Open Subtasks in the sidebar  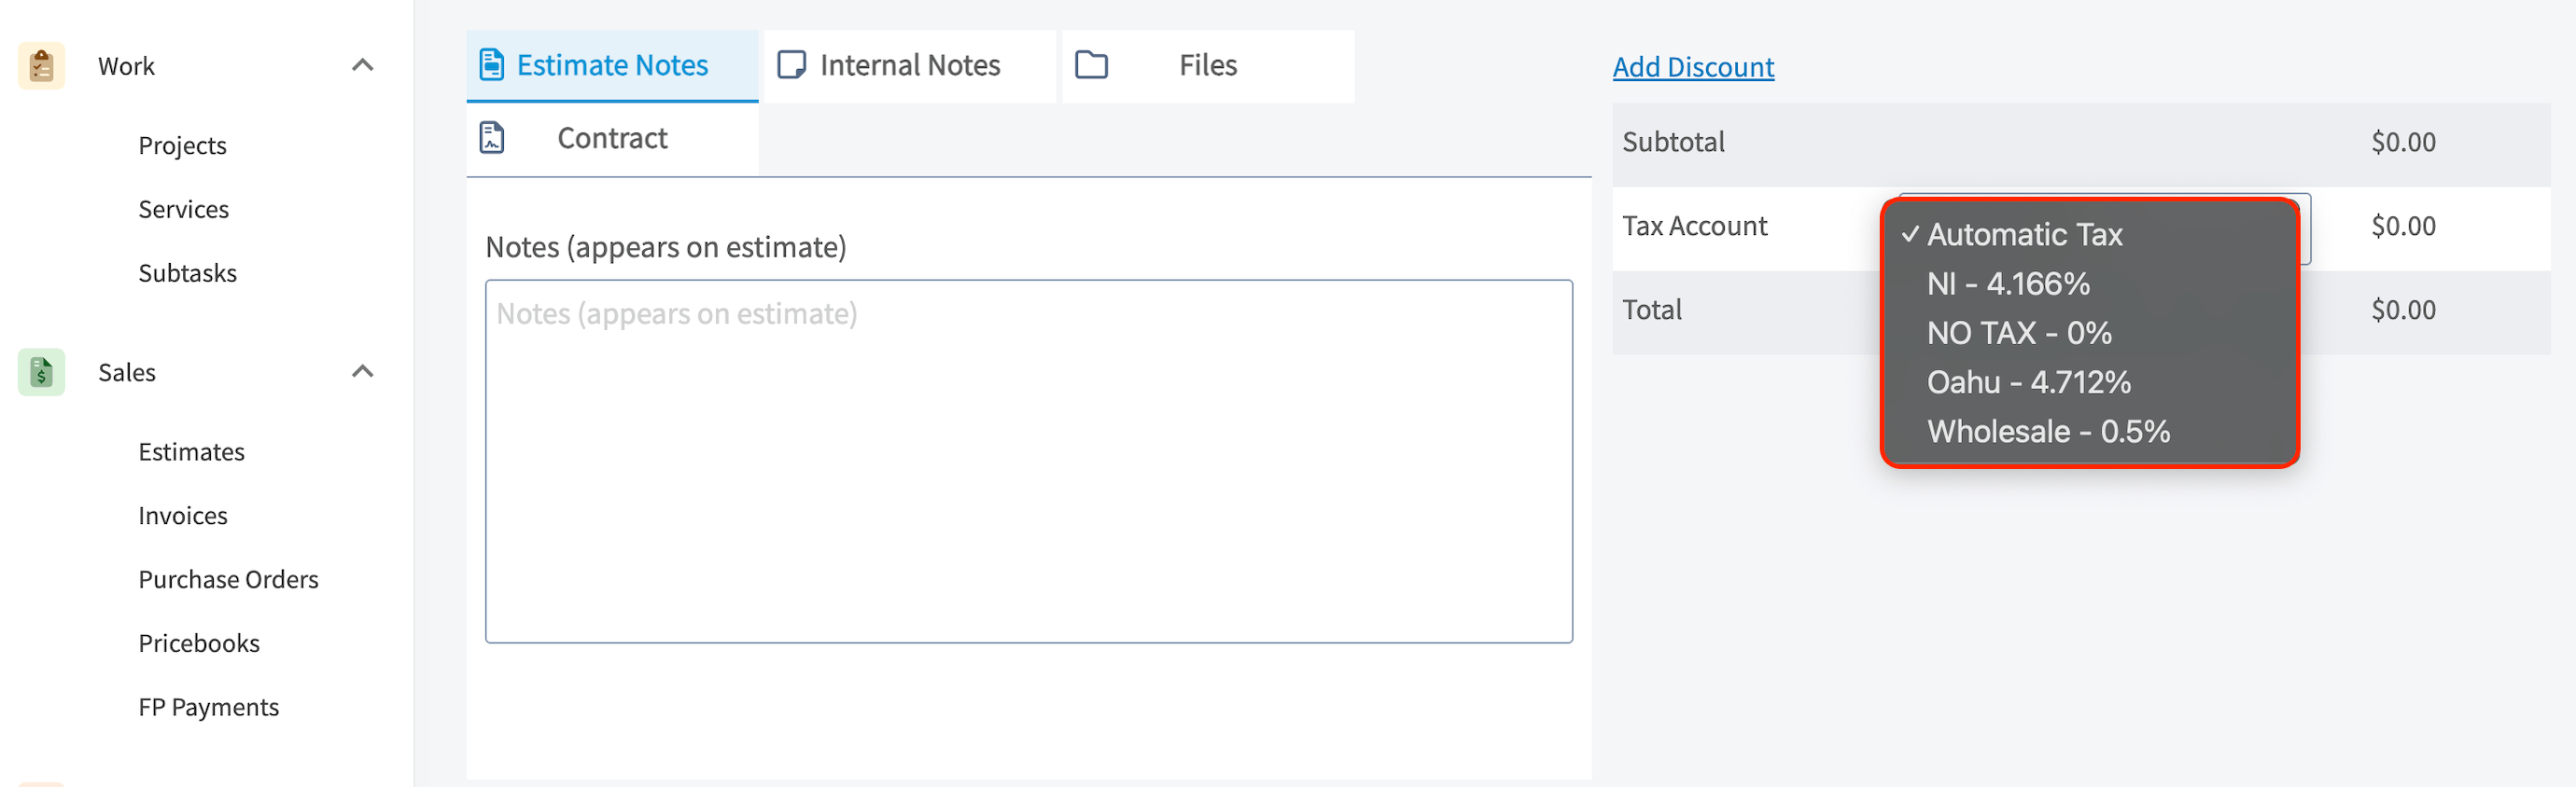pyautogui.click(x=187, y=273)
